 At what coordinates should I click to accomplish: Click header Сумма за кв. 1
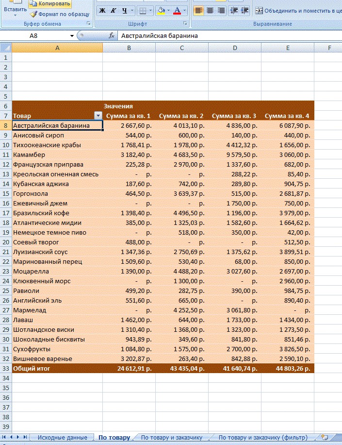(x=129, y=116)
